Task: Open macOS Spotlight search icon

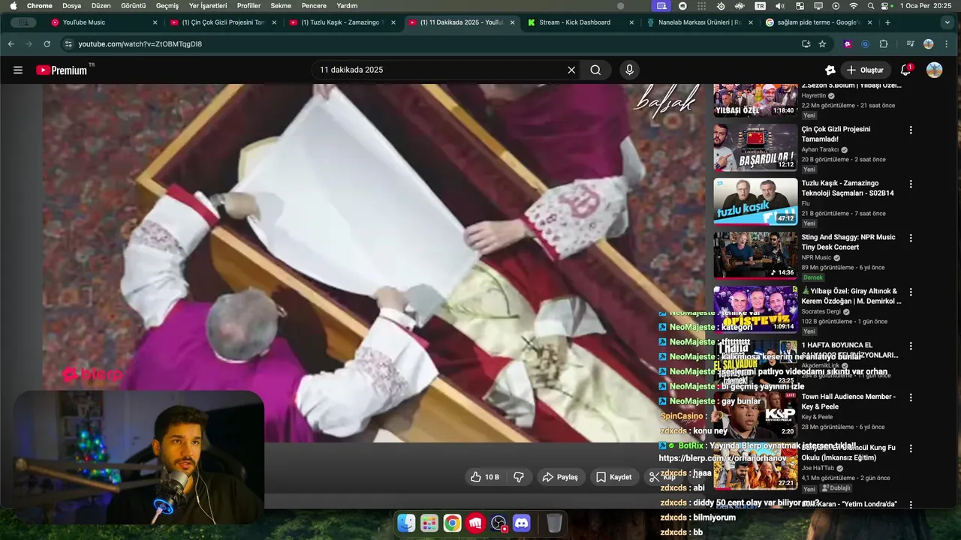Action: pyautogui.click(x=871, y=6)
